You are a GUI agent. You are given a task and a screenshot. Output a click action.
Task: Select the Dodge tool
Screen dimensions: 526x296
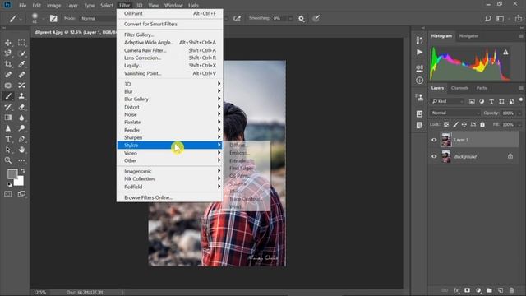tap(22, 128)
